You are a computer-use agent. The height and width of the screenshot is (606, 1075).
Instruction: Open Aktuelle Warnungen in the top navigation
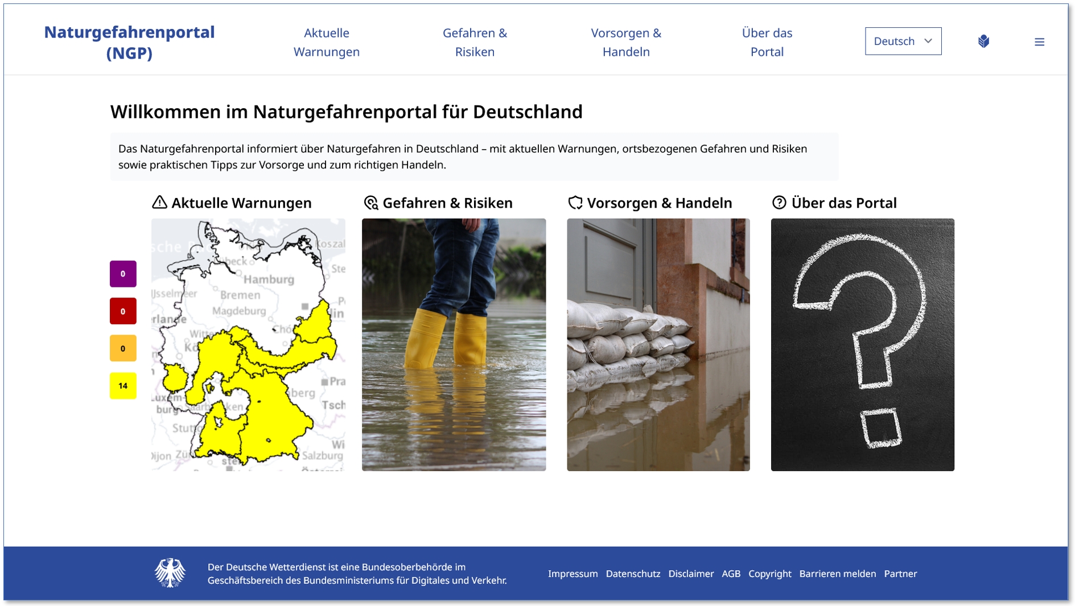(x=326, y=42)
